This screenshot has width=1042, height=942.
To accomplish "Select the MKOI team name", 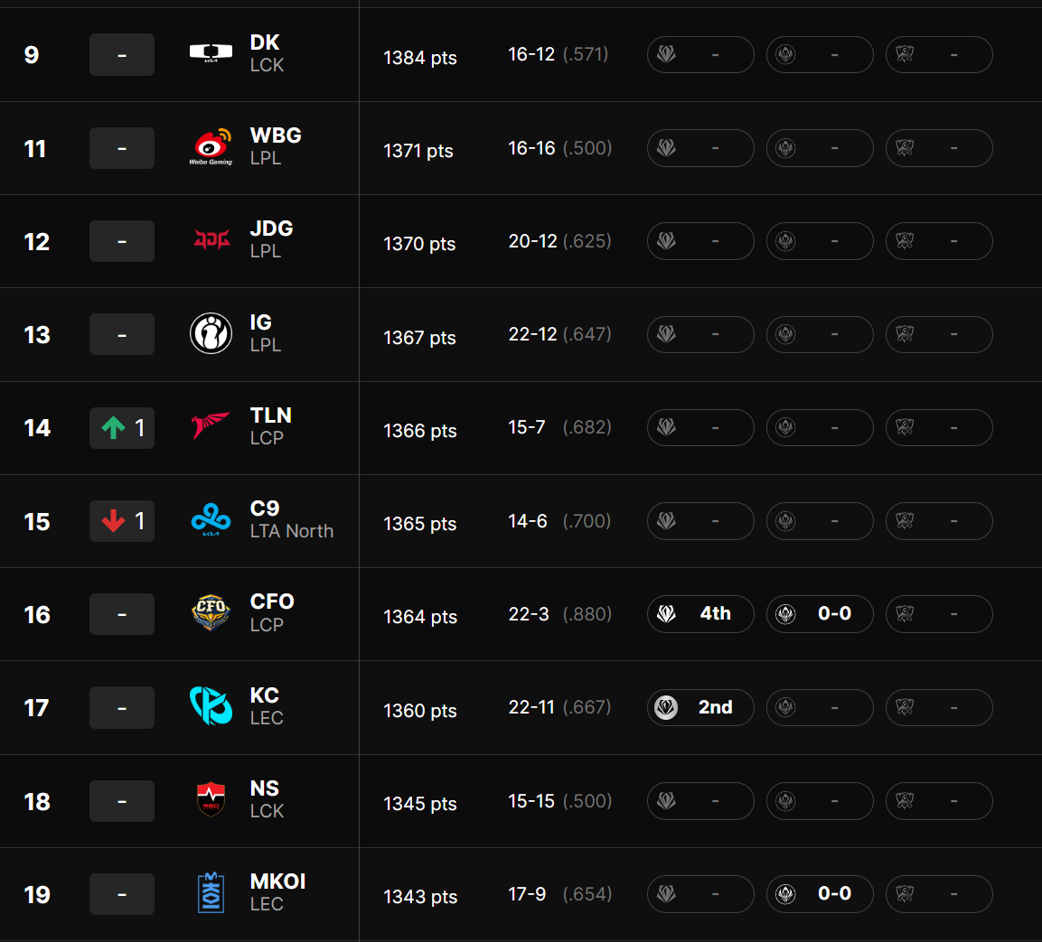I will (277, 881).
